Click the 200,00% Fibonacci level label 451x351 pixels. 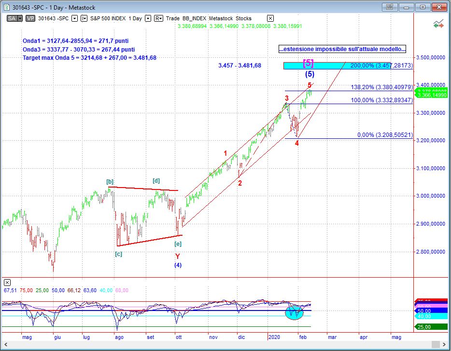[x=381, y=66]
